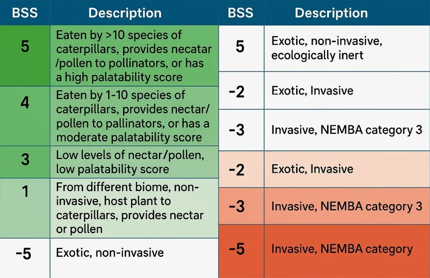The height and width of the screenshot is (278, 430).
Task: Click 'Exotic, non-invasive, ecologically inert' cell
Action: (x=347, y=49)
